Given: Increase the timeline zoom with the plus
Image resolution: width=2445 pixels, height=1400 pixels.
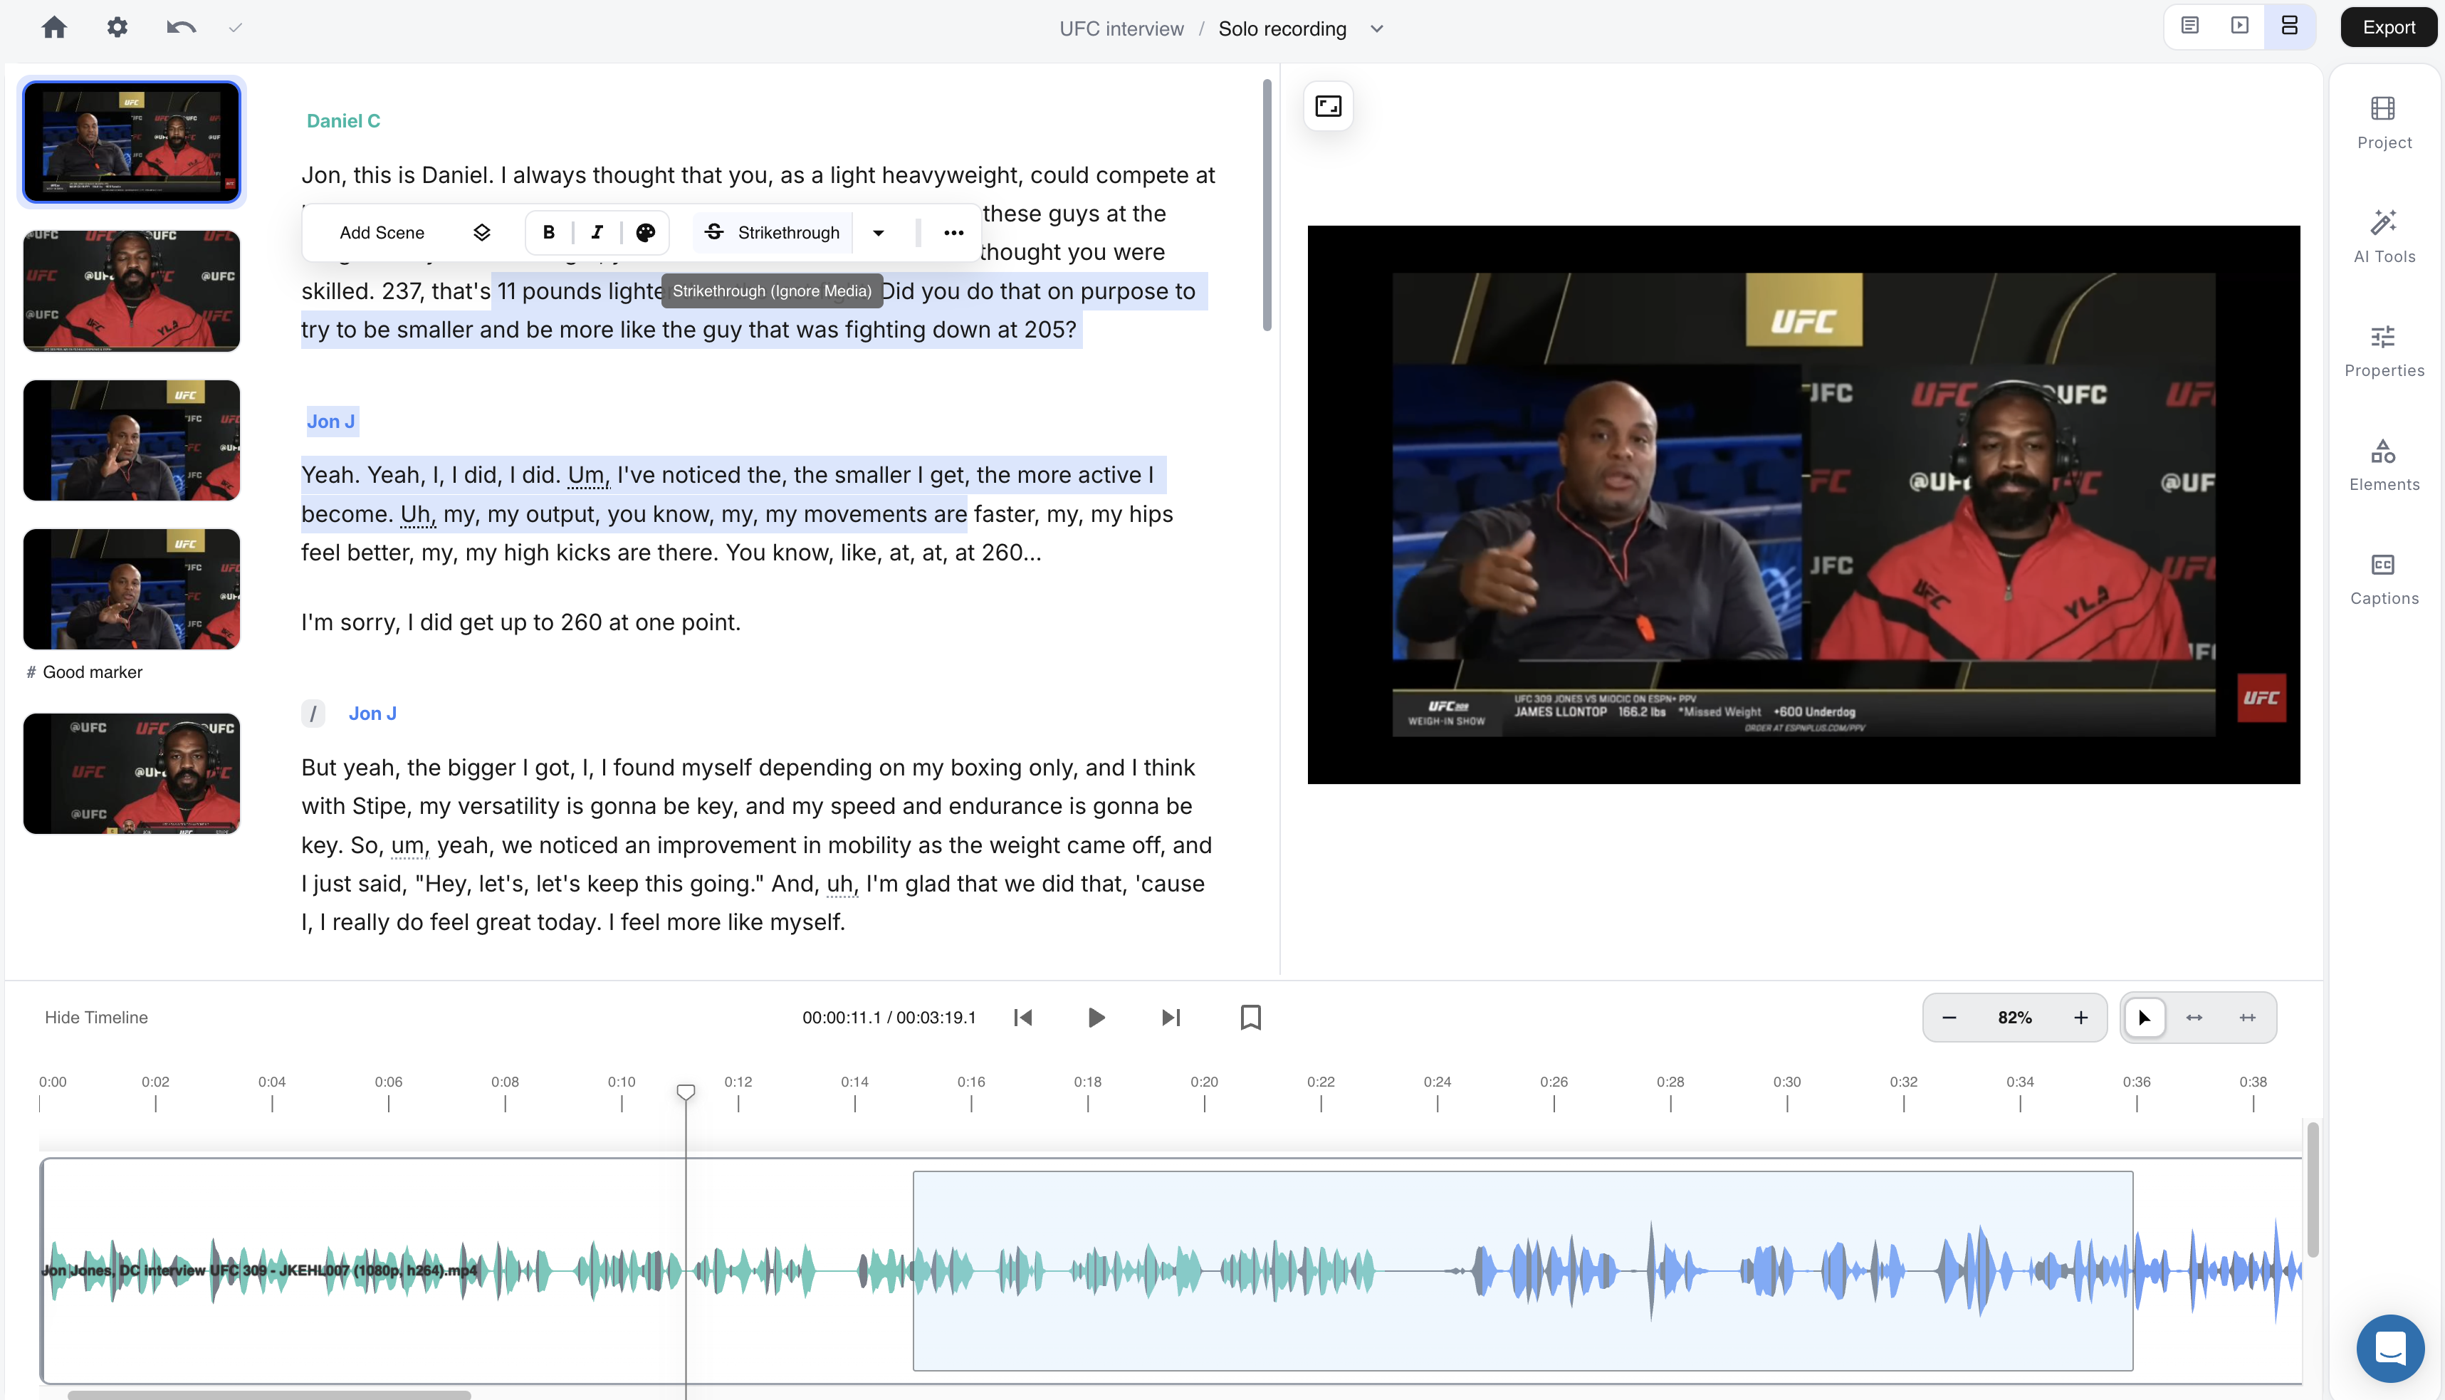Looking at the screenshot, I should [x=2080, y=1018].
